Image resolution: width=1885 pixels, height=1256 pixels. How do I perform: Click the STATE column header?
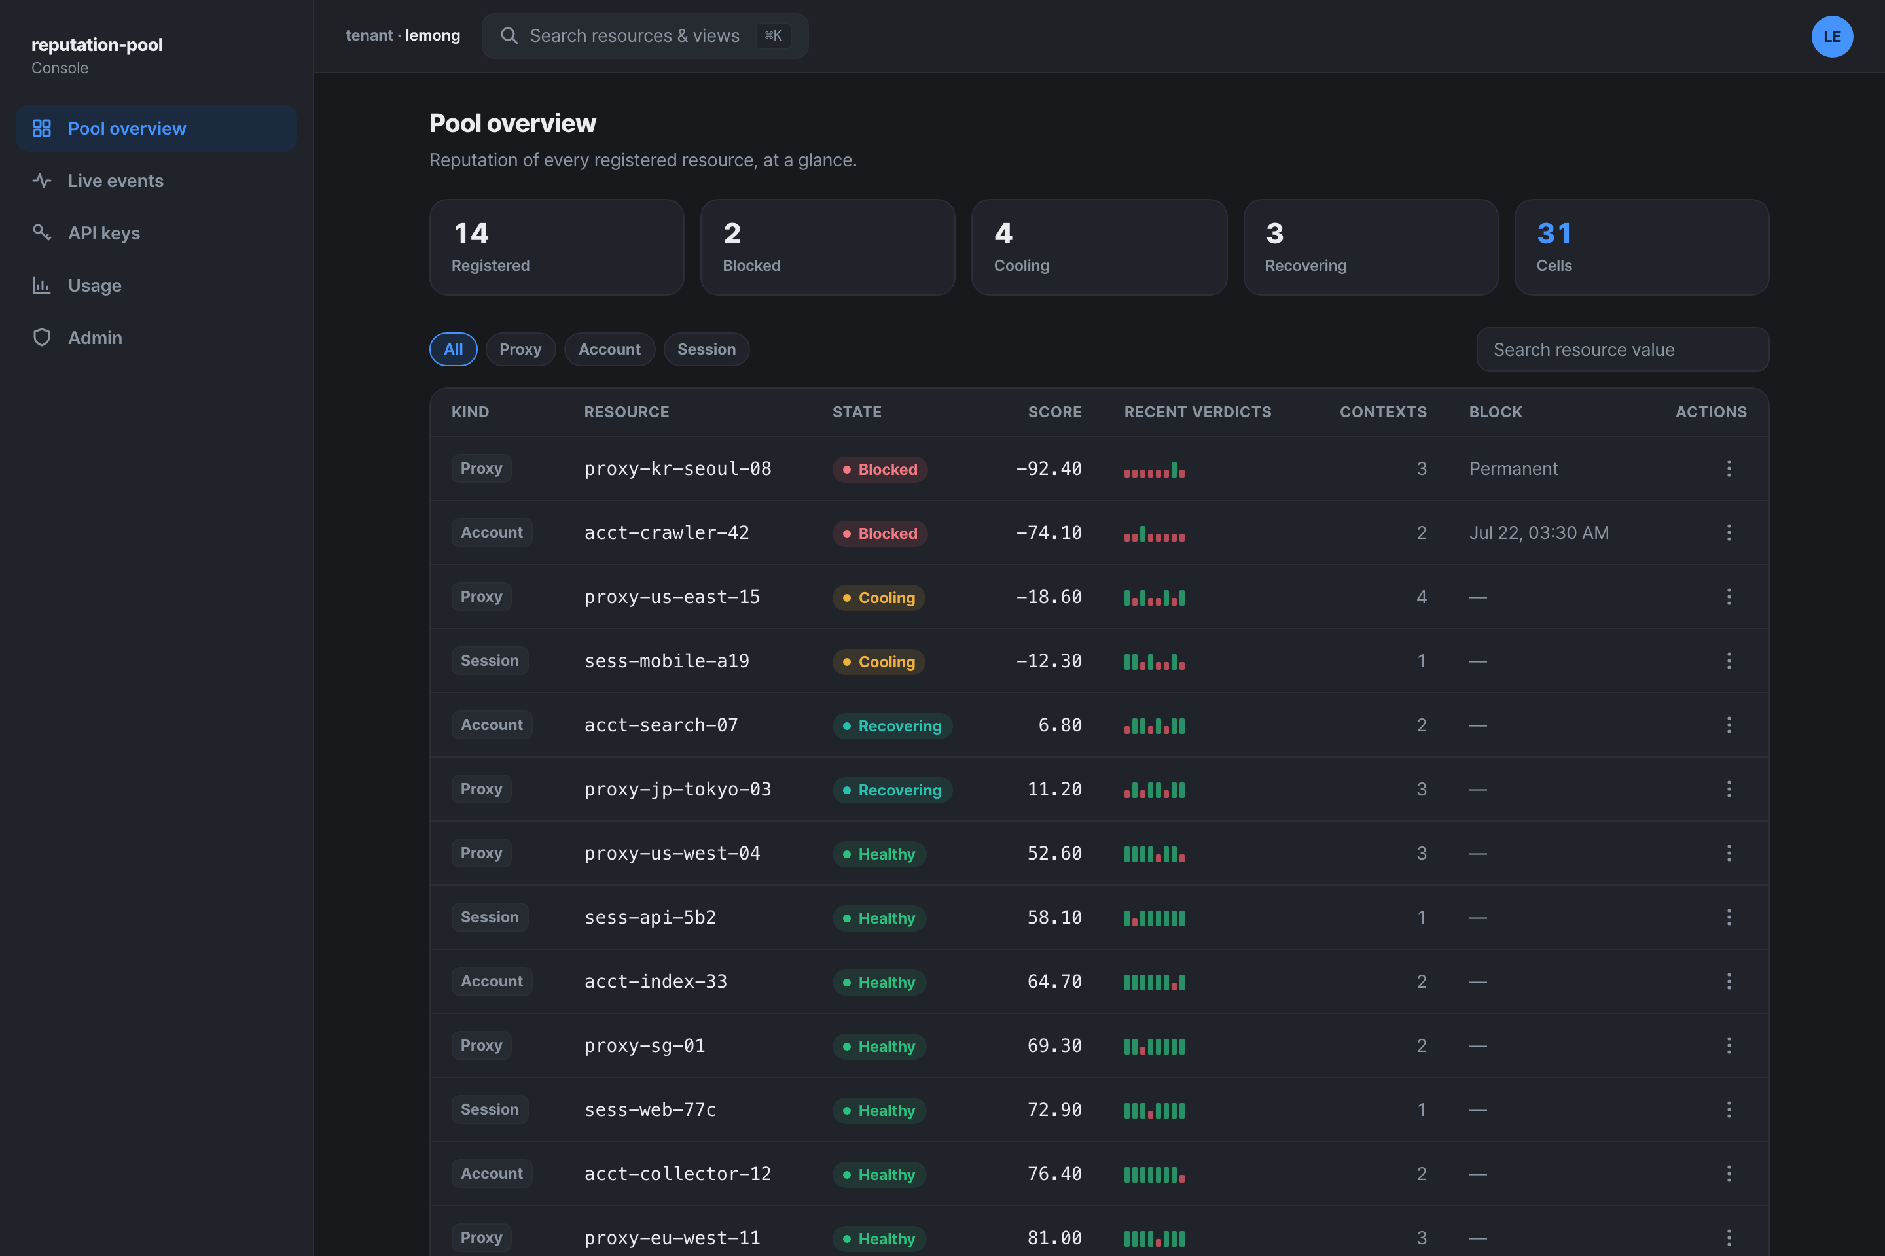point(857,411)
